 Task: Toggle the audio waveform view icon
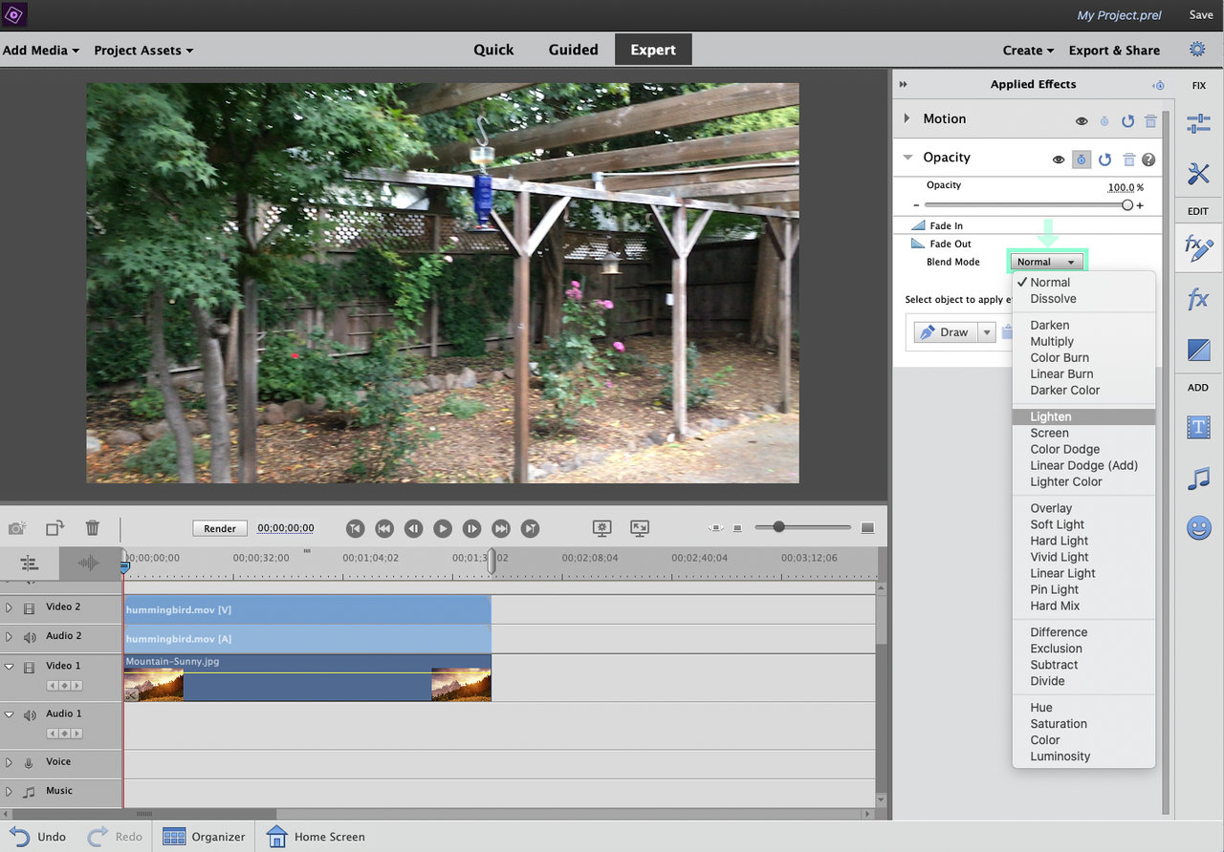pos(88,564)
